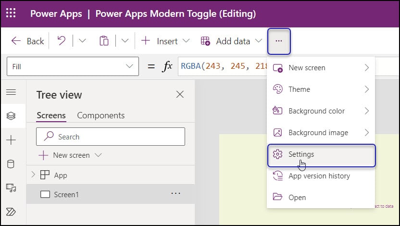This screenshot has width=400, height=226.
Task: Select Screen1 in the tree view
Action: pyautogui.click(x=111, y=194)
